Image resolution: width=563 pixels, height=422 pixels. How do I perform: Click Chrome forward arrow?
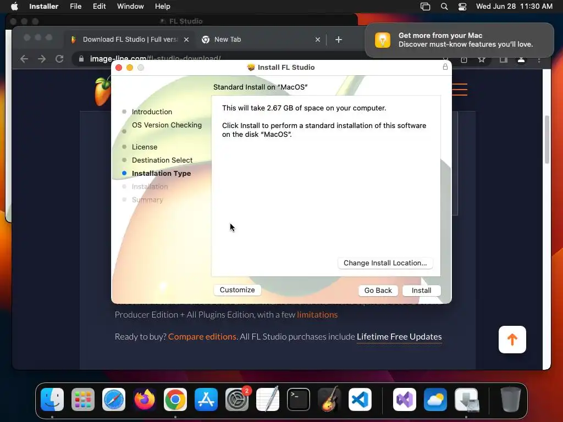42,58
